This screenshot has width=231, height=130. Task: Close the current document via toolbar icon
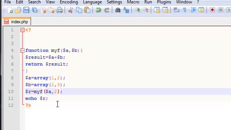43,10
